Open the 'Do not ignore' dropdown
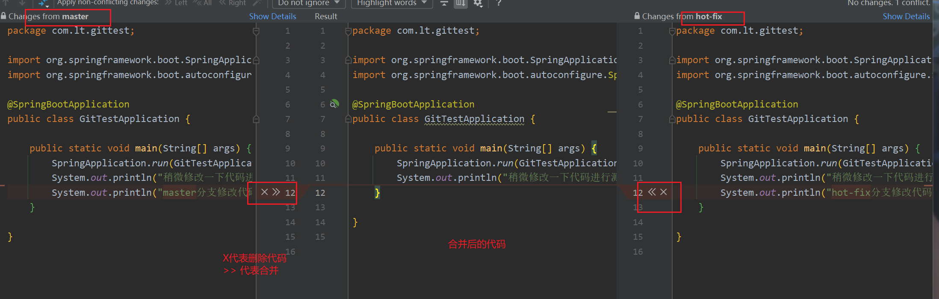939x299 pixels. pyautogui.click(x=309, y=3)
